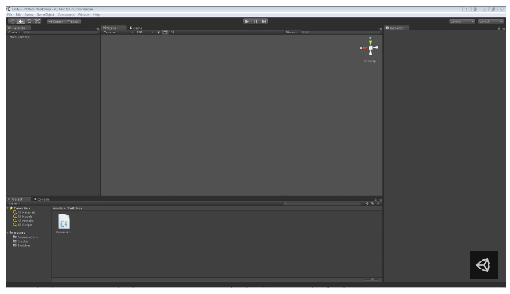Image resolution: width=510 pixels, height=294 pixels.
Task: Click the Scene view search field
Action: (x=340, y=32)
